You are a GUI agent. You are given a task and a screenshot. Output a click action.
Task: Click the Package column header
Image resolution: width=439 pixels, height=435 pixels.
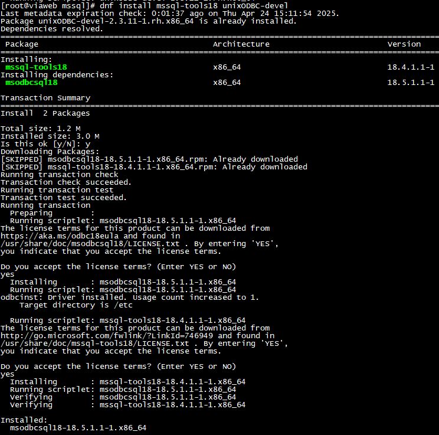(x=22, y=44)
